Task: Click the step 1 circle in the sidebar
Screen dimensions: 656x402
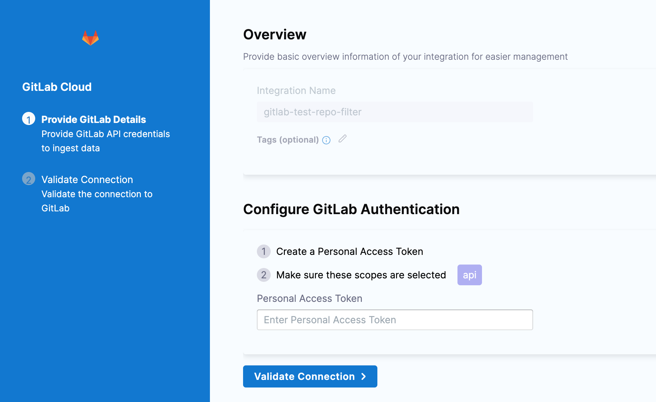Action: pos(29,119)
